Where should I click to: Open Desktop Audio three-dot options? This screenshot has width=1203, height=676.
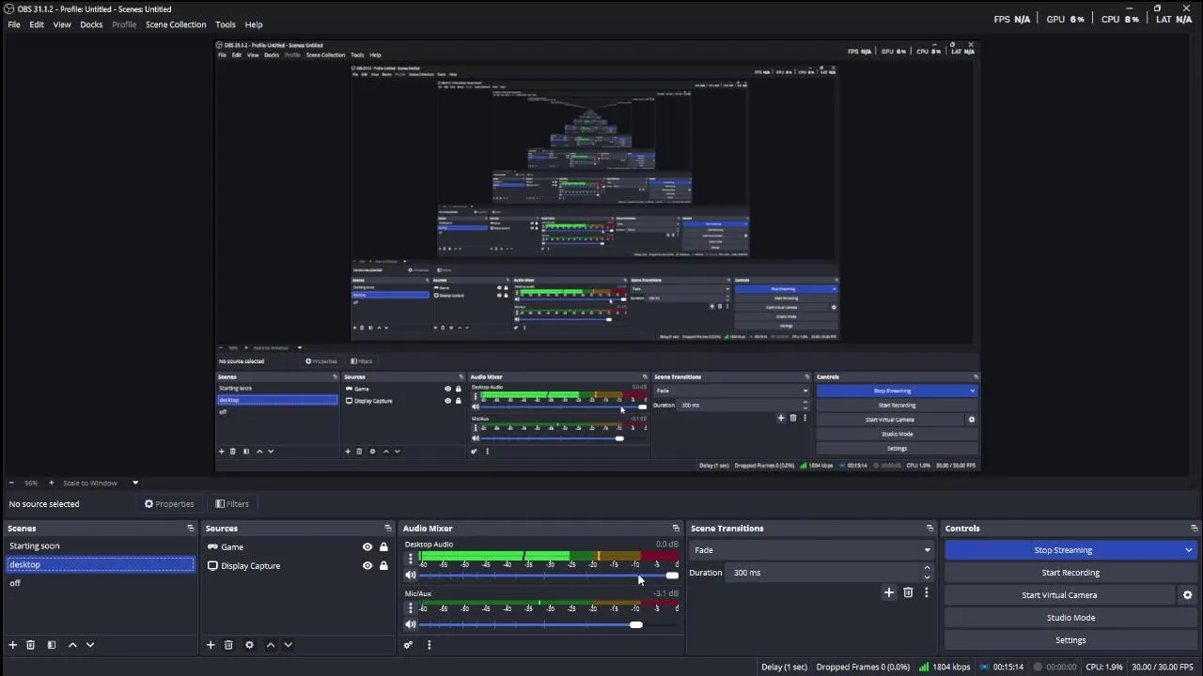(x=410, y=559)
